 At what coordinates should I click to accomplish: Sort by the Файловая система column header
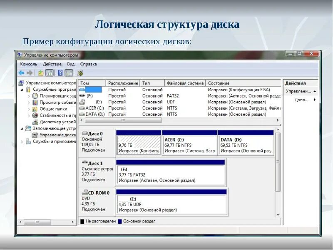[x=185, y=83]
